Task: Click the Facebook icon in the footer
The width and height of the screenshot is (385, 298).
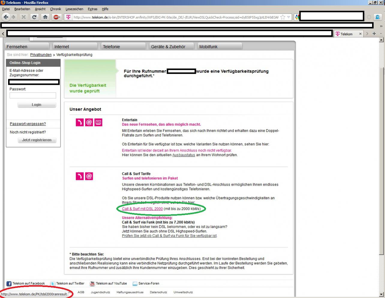Action: (9, 284)
